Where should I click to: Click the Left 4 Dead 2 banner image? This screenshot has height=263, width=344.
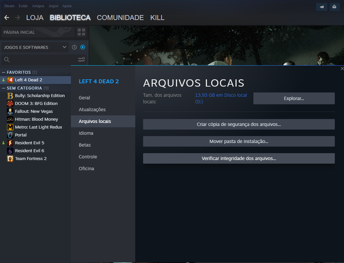pyautogui.click(x=217, y=45)
